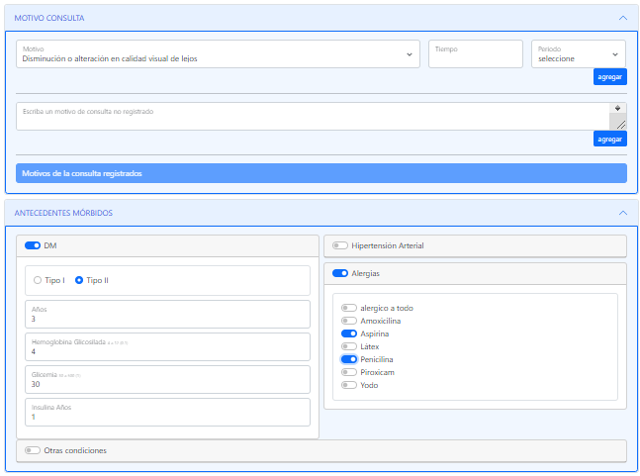The height and width of the screenshot is (476, 640).
Task: Toggle the DM switch off
Action: pos(33,245)
